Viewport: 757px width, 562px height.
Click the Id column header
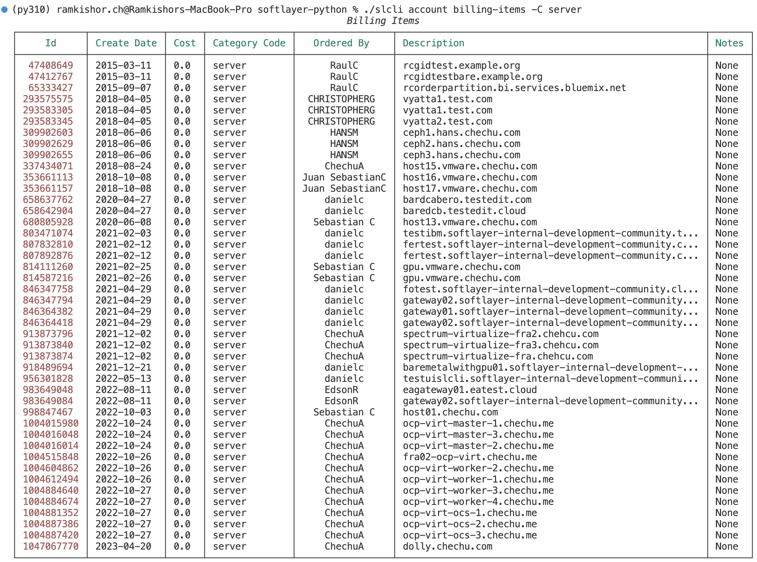pyautogui.click(x=51, y=43)
